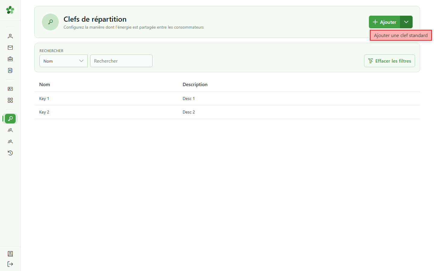
Task: Select the 'Key 2' table cell
Action: [44, 112]
